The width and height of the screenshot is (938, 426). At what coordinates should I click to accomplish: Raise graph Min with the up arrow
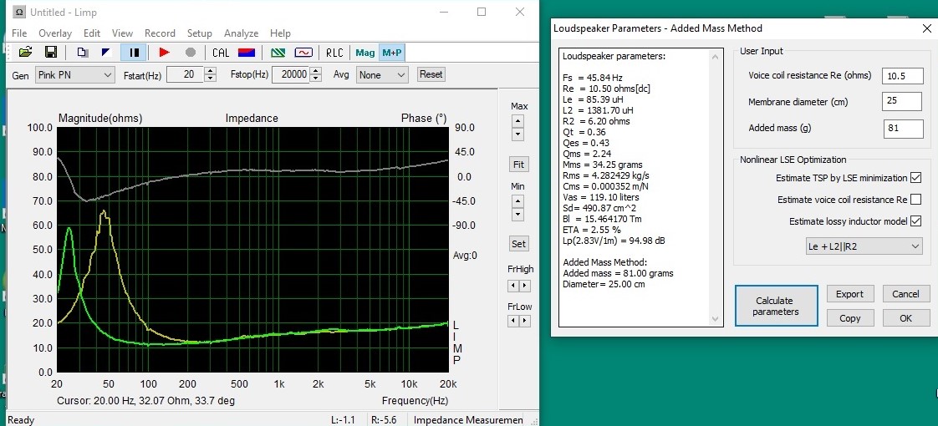pyautogui.click(x=518, y=201)
